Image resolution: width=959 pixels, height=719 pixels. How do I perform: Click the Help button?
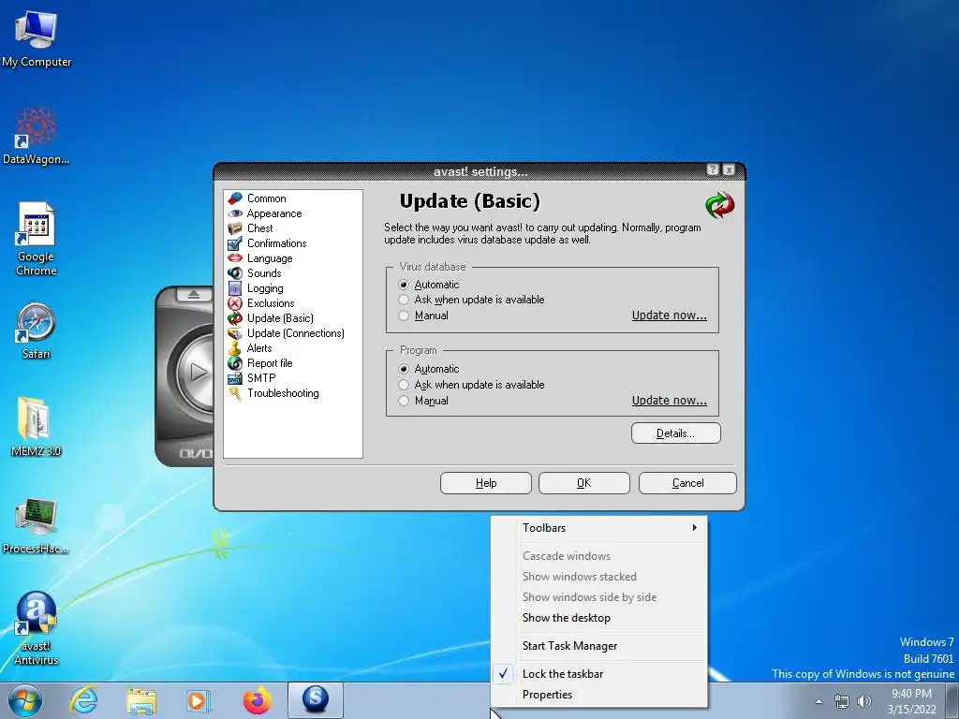pyautogui.click(x=486, y=483)
